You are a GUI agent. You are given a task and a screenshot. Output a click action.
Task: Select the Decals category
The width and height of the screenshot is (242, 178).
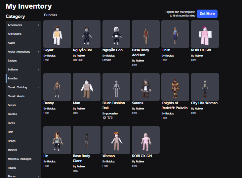pos(23,105)
